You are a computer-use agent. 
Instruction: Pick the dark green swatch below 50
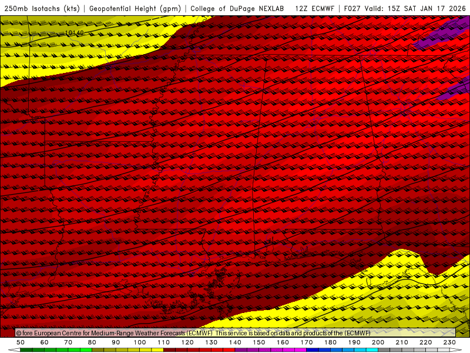pos(26,350)
